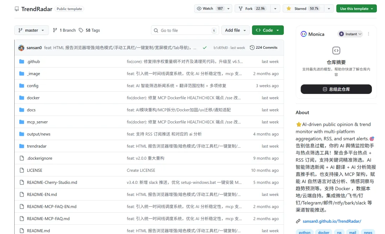Open the output/news folder
The width and height of the screenshot is (385, 234).
coord(38,134)
